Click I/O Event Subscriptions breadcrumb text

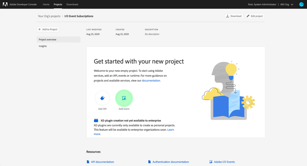click(x=79, y=16)
